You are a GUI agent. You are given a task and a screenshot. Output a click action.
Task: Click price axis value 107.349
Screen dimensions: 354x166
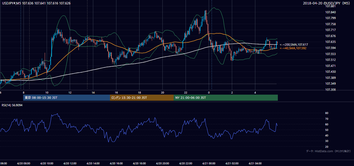coord(331,84)
